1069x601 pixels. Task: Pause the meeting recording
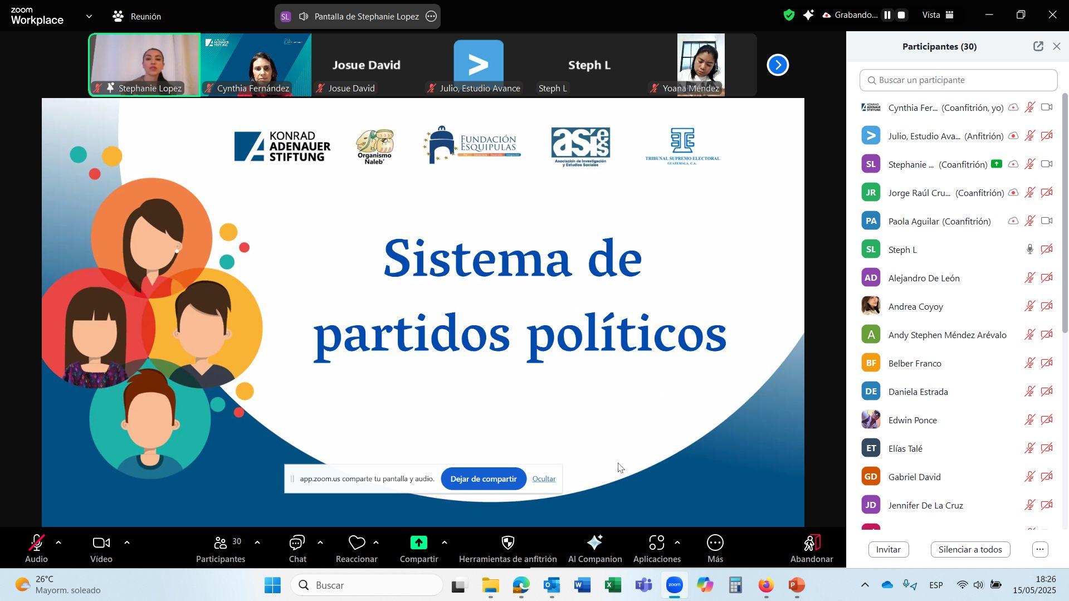point(887,16)
